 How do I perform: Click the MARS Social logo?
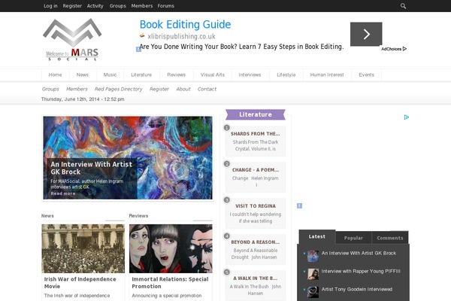(72, 39)
